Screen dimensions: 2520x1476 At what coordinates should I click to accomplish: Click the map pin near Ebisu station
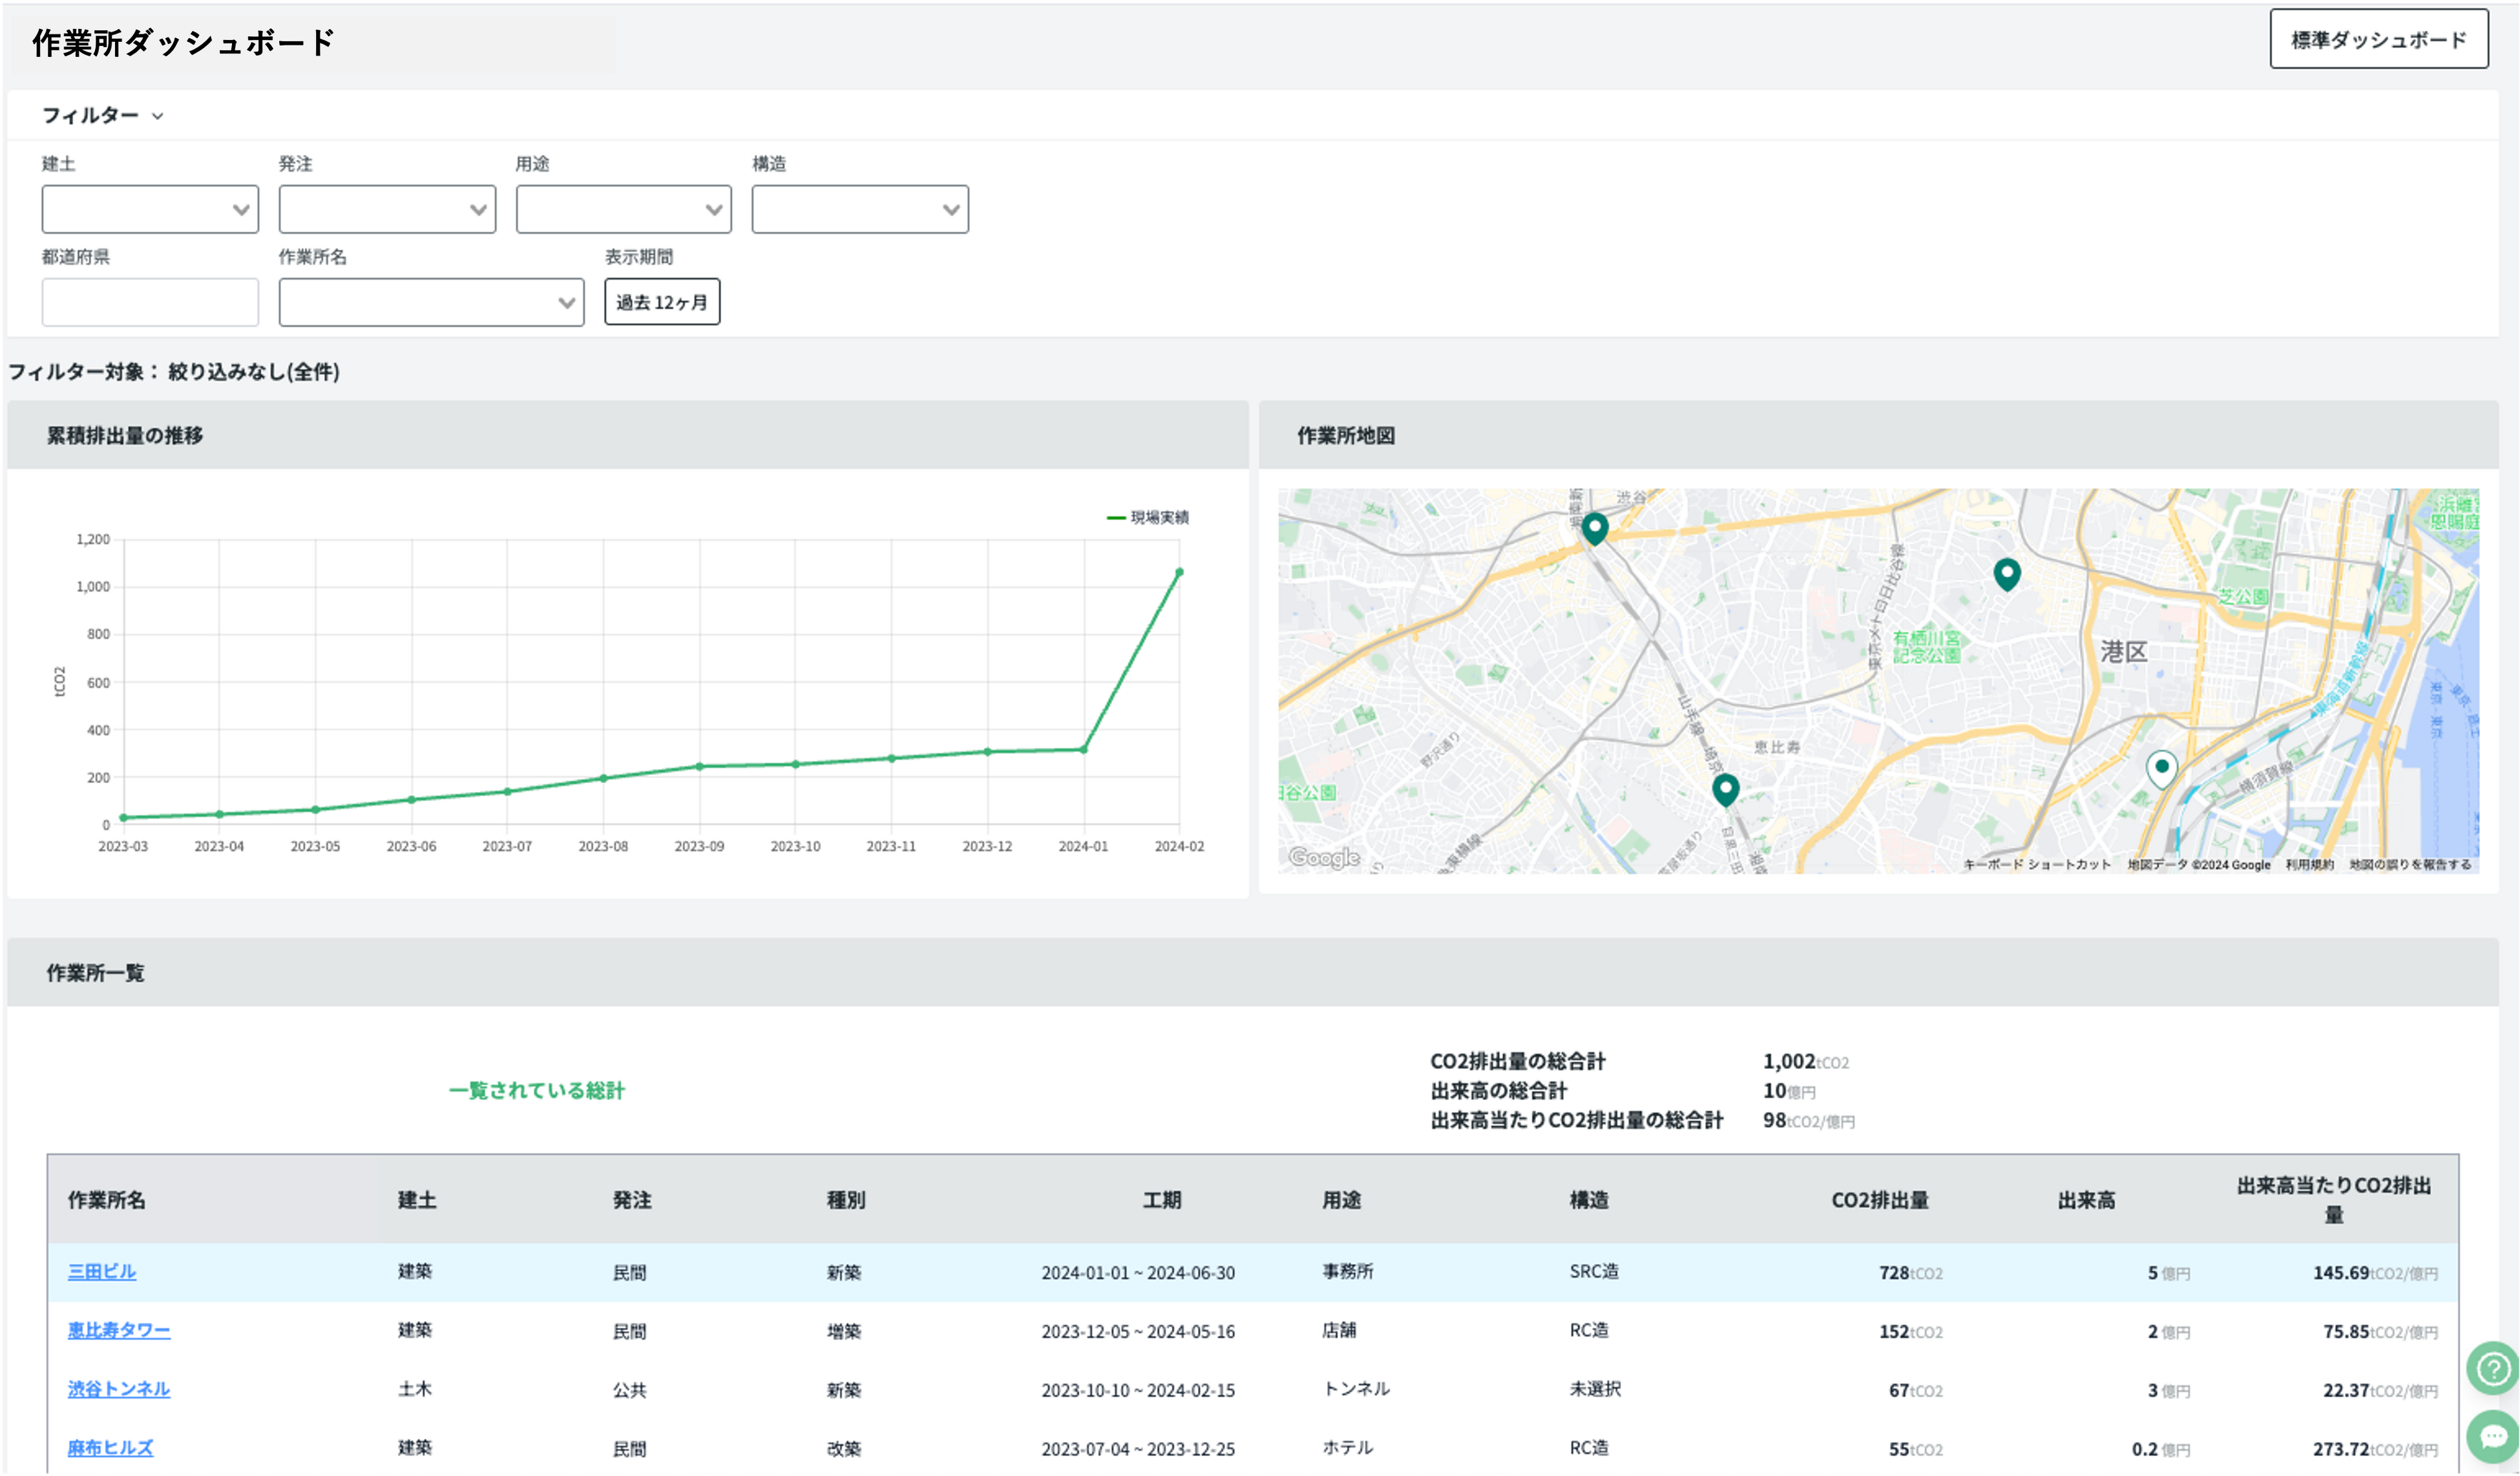coord(1725,789)
